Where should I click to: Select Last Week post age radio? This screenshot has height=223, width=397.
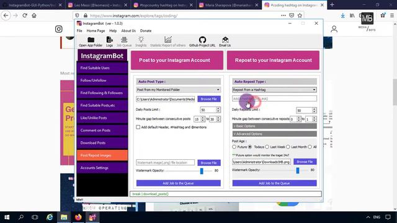coord(267,147)
